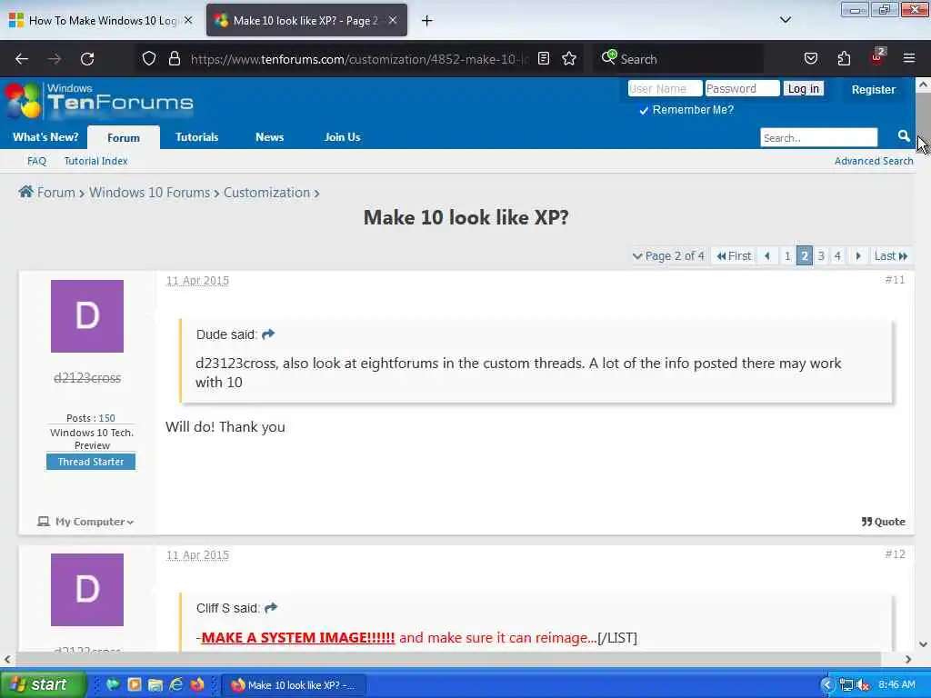Go to page 4 in pagination
The image size is (931, 698).
837,255
